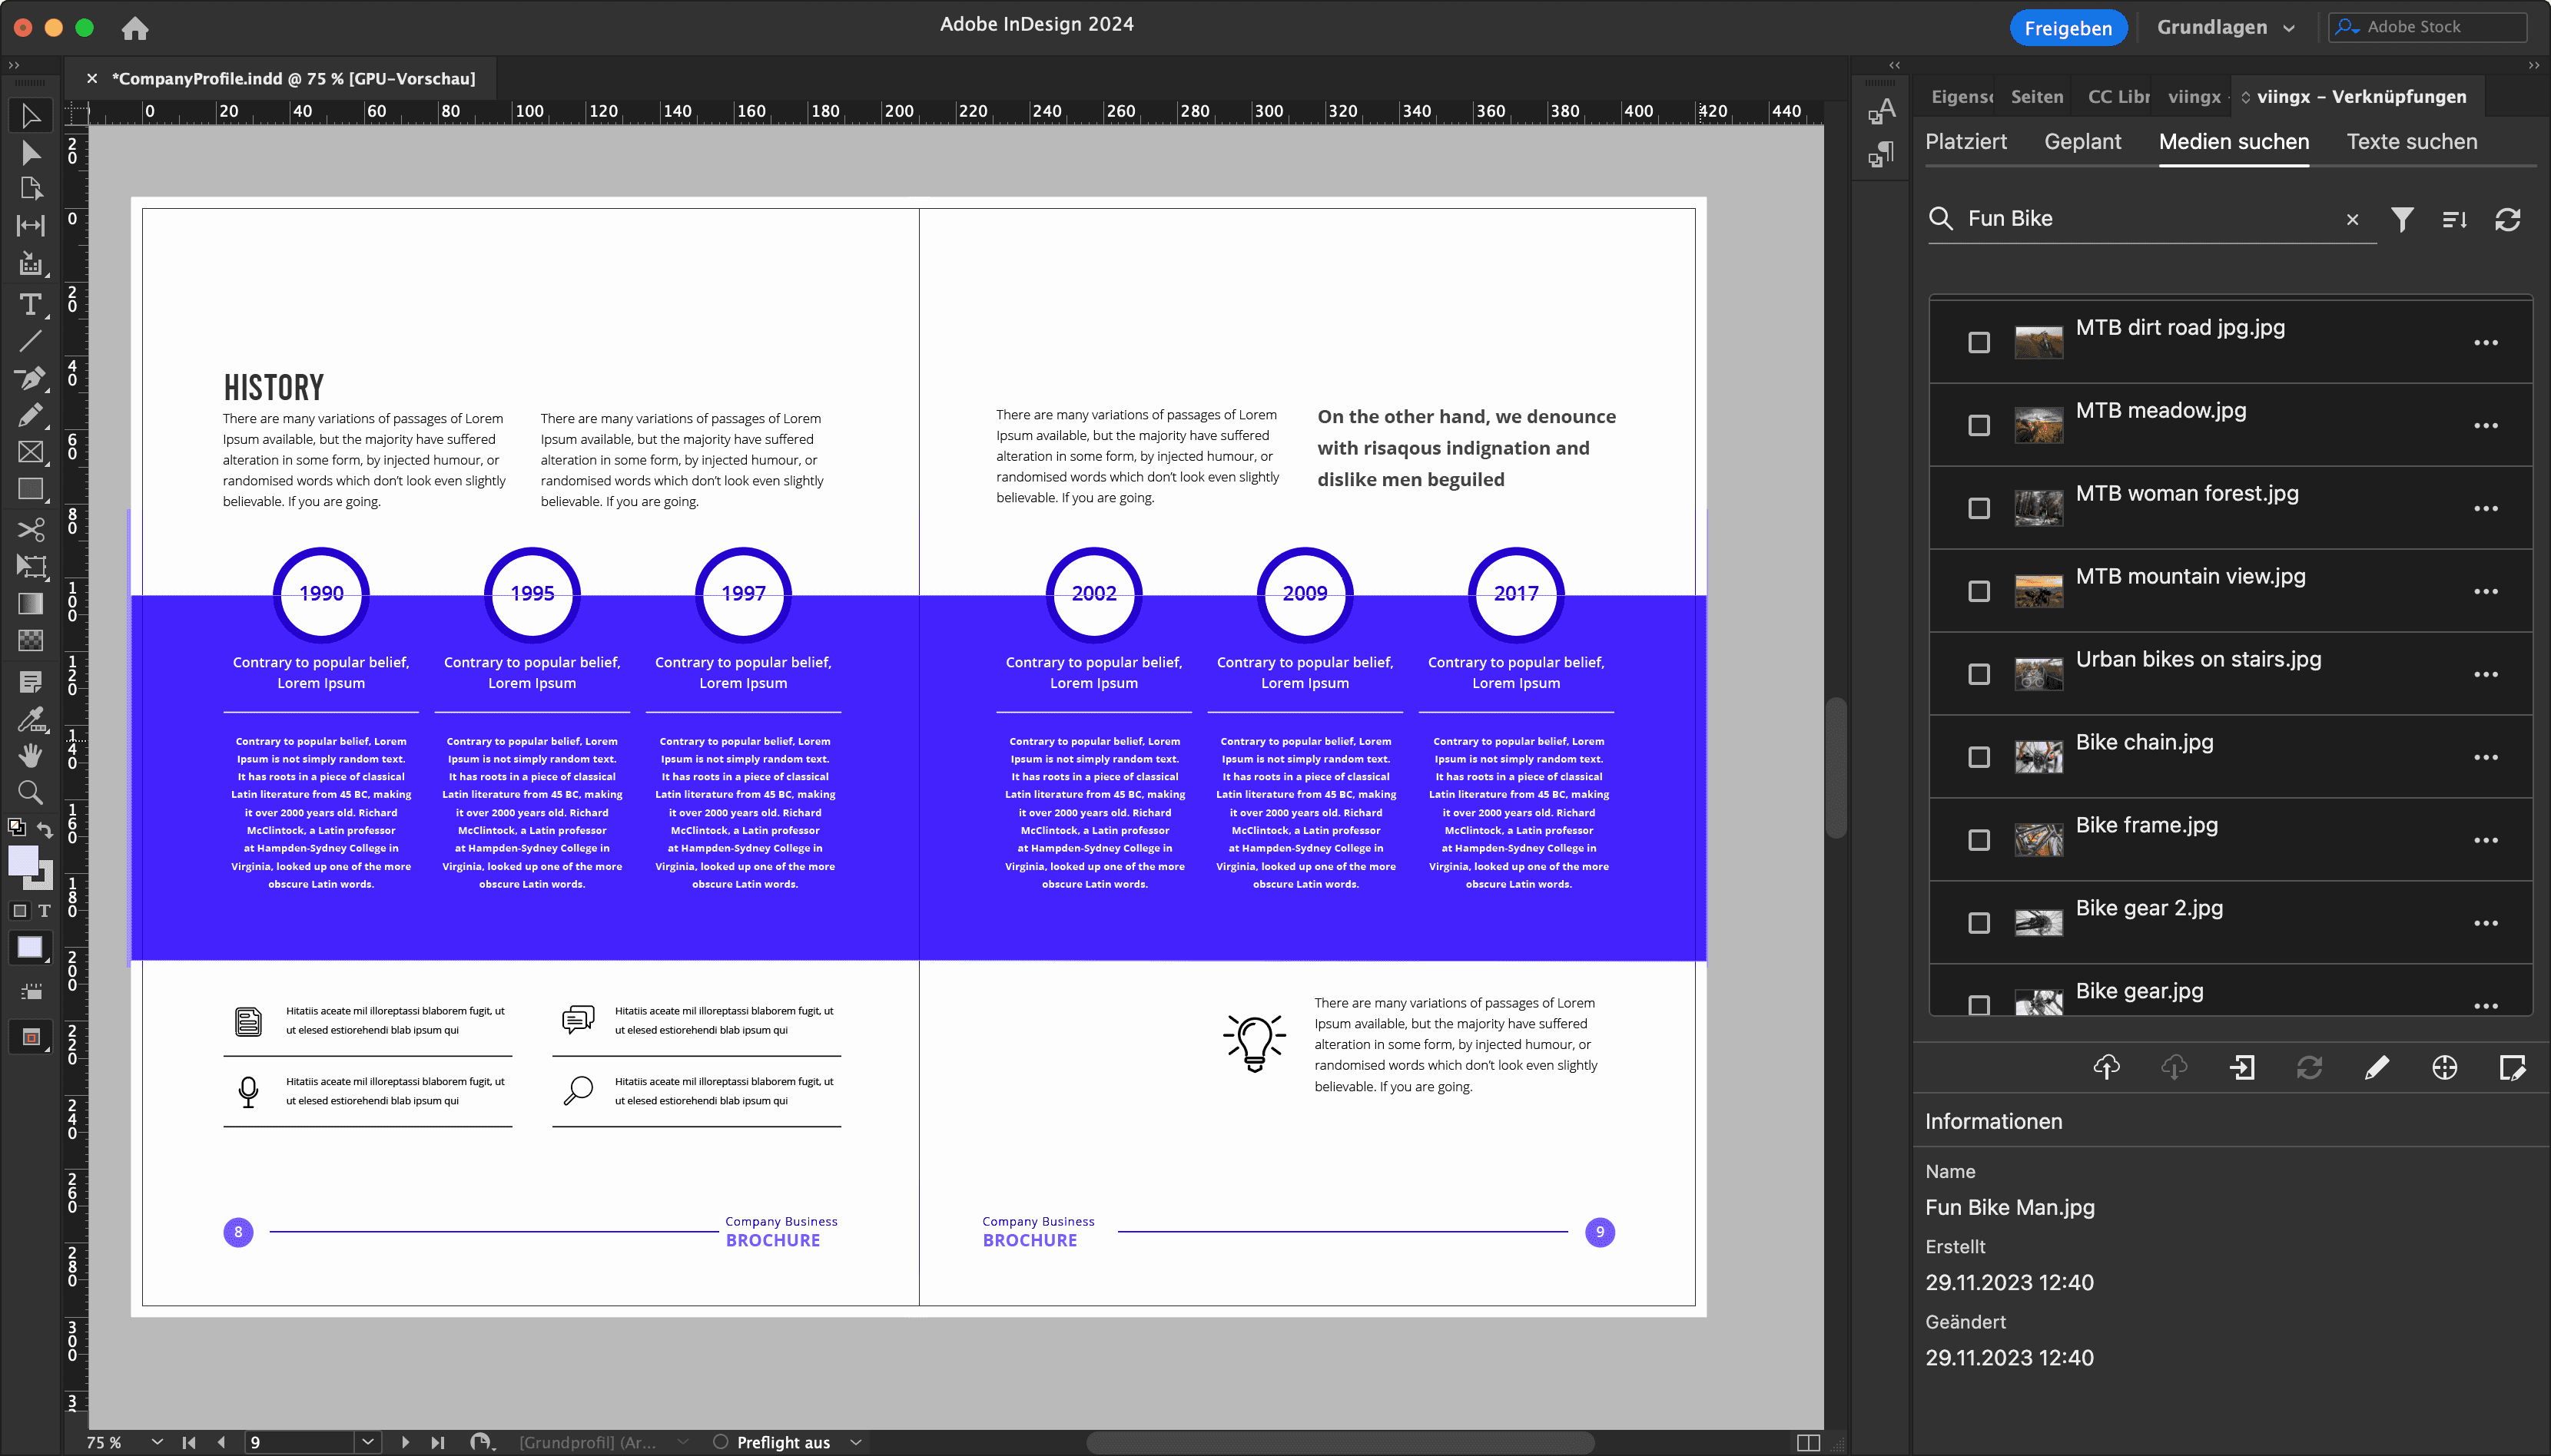Select the Pen tool in toolbar

[x=31, y=377]
